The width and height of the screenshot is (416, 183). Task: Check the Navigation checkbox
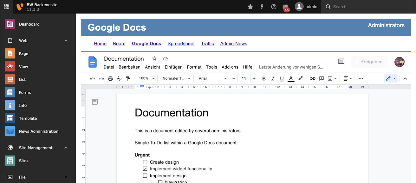[160, 182]
